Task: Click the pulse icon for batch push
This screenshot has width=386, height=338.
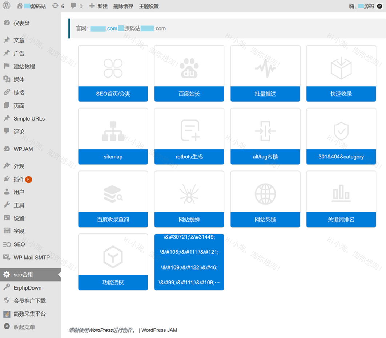Action: coord(265,68)
